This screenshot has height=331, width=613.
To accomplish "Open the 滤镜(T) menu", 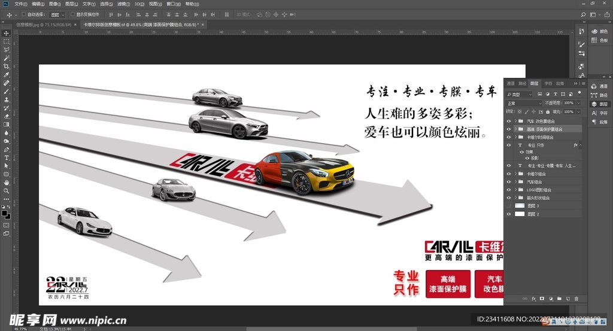I will coord(123,4).
